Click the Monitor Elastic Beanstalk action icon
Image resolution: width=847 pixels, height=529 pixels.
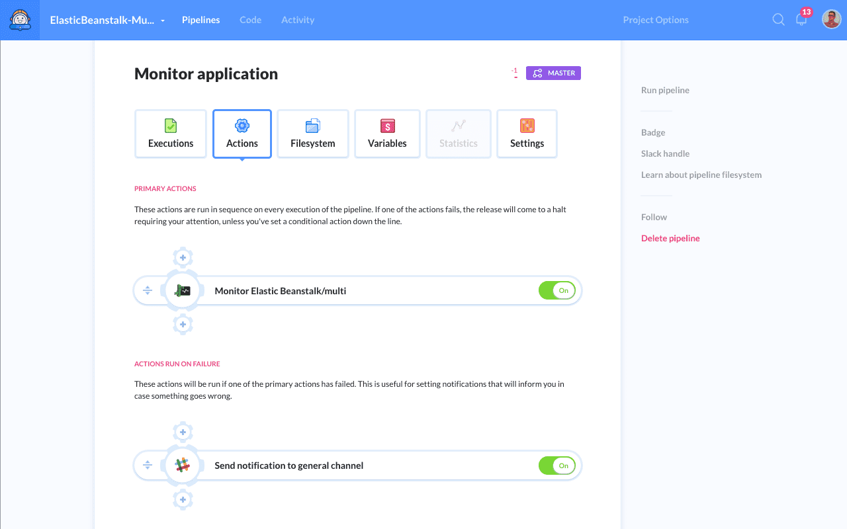coord(183,290)
